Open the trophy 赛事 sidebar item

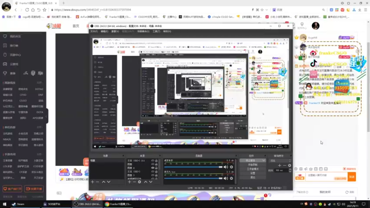pyautogui.click(x=9, y=73)
